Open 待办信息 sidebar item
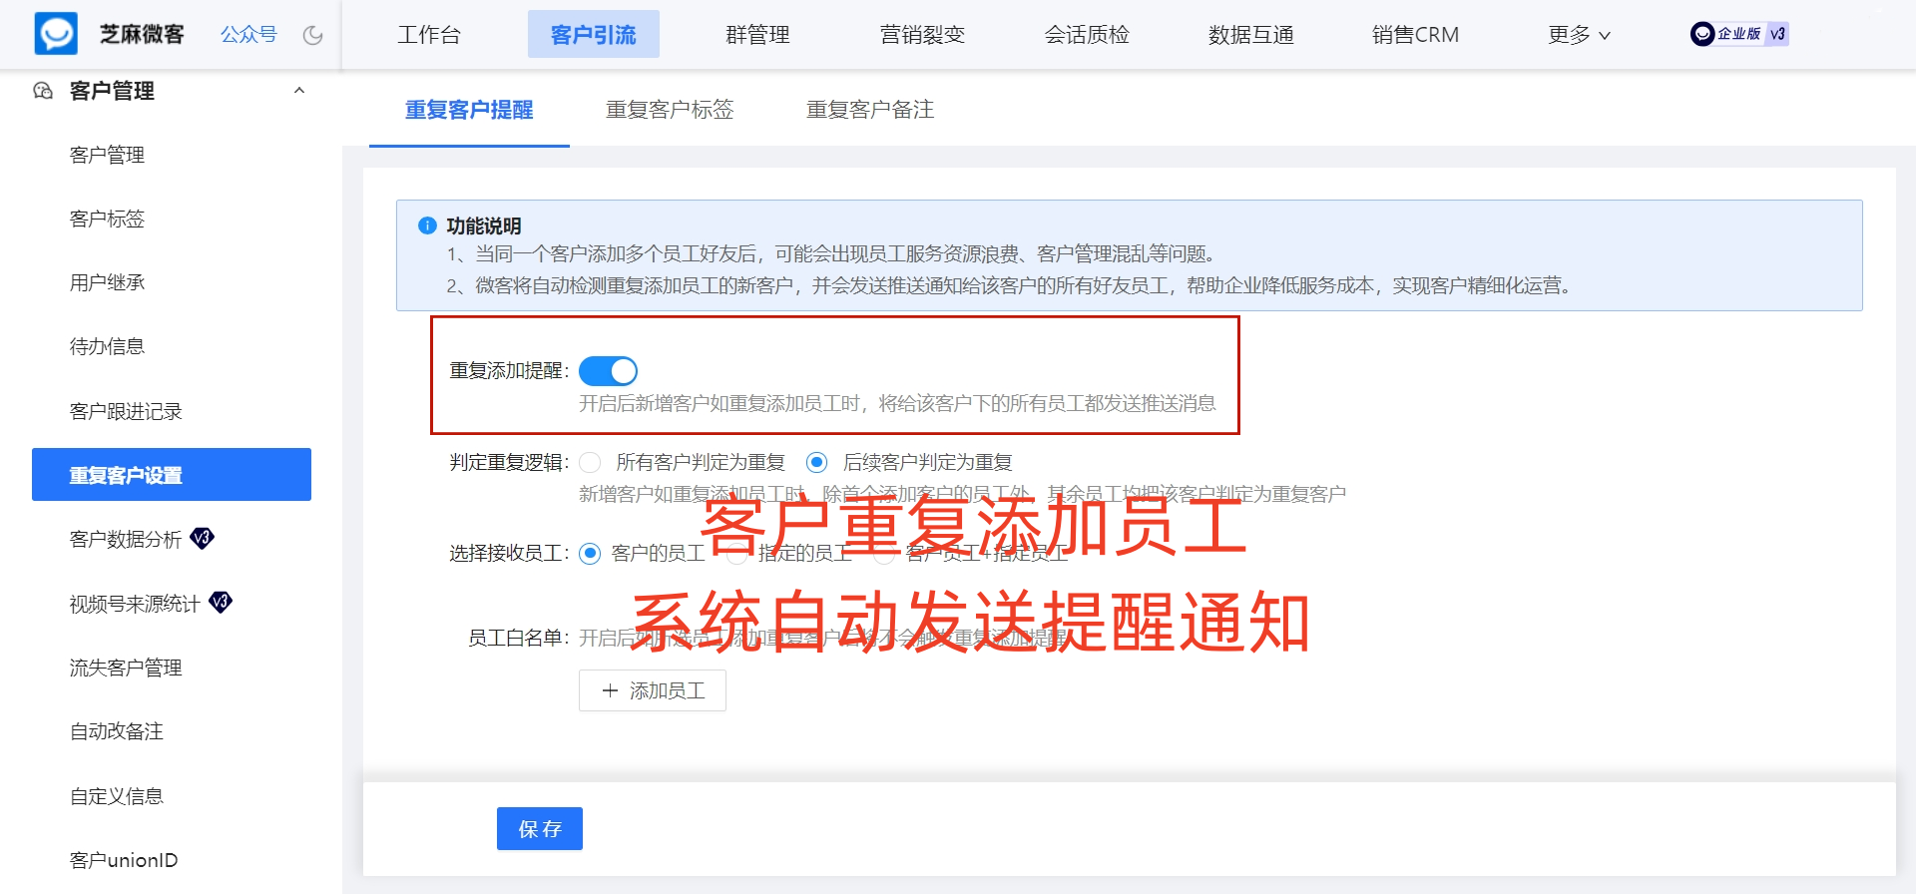The width and height of the screenshot is (1916, 894). tap(107, 346)
